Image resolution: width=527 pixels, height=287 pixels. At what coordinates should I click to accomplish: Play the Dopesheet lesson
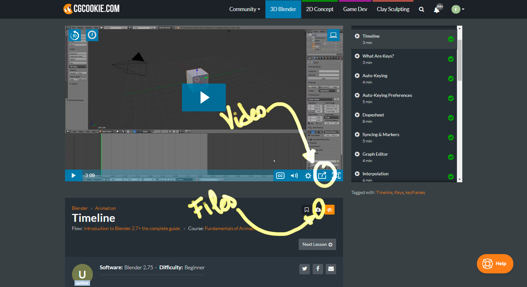[x=357, y=115]
